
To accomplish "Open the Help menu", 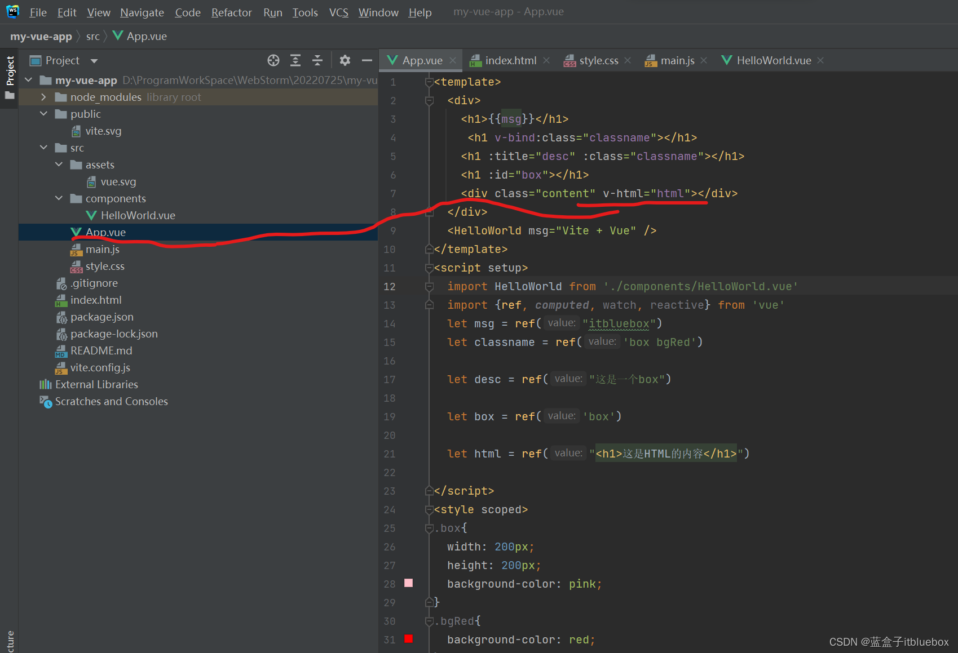I will point(420,12).
